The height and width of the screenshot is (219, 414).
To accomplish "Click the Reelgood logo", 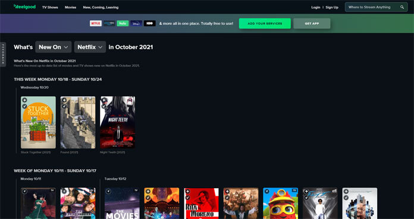I will [24, 7].
